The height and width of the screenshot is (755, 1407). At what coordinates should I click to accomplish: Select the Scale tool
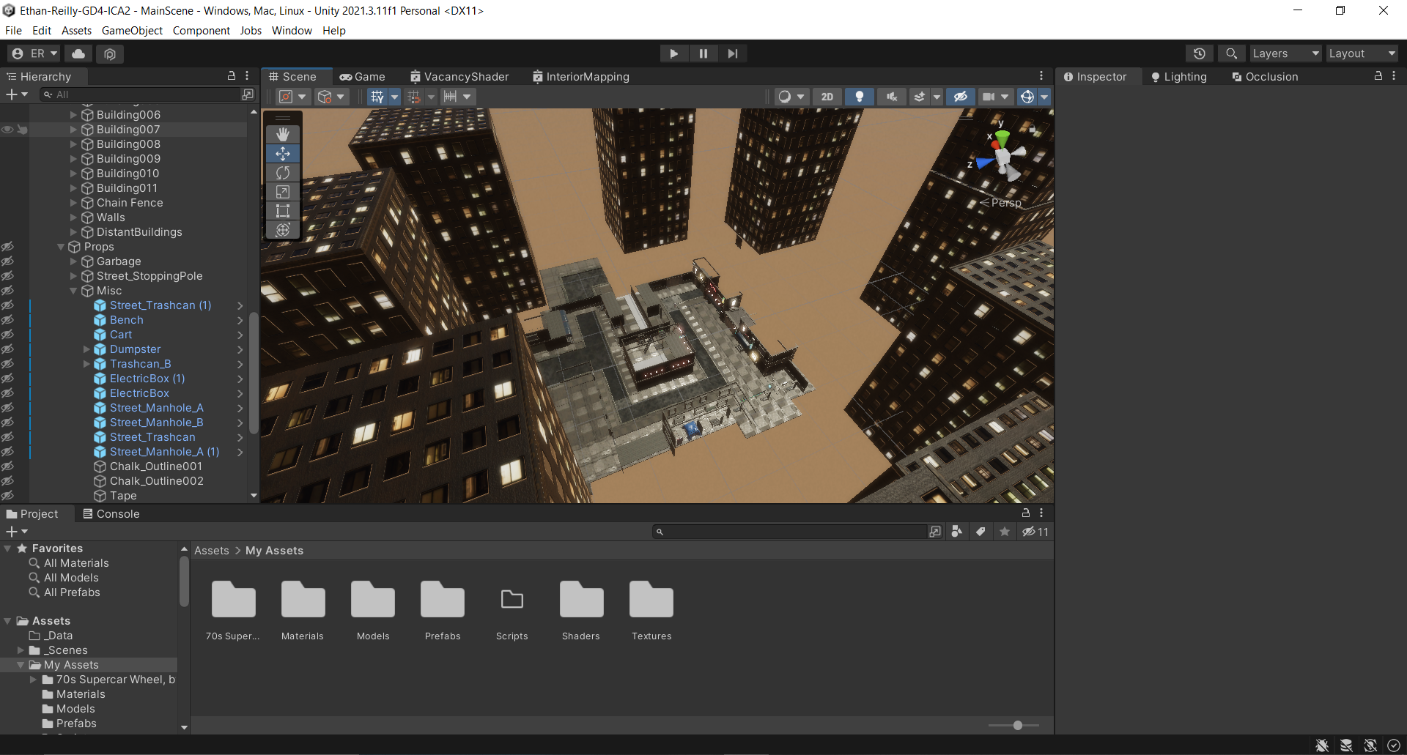pos(283,192)
